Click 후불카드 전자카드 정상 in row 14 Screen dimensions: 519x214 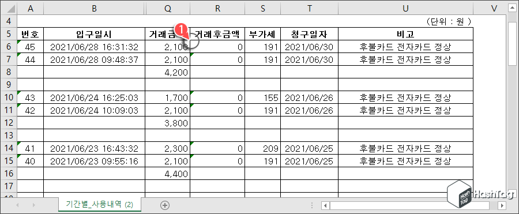[406, 148]
